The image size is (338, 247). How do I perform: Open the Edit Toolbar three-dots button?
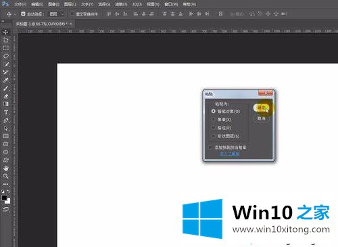(x=5, y=184)
